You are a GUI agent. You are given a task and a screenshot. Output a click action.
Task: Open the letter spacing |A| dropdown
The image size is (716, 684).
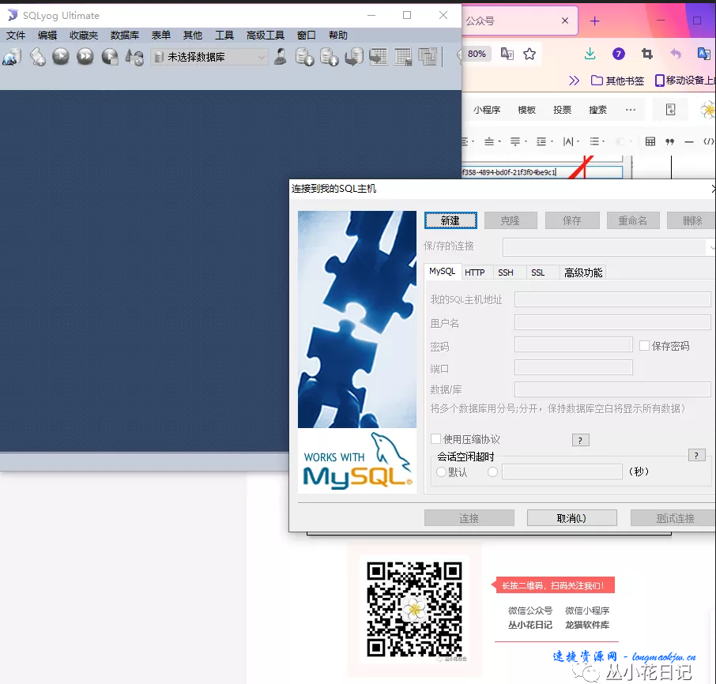571,142
